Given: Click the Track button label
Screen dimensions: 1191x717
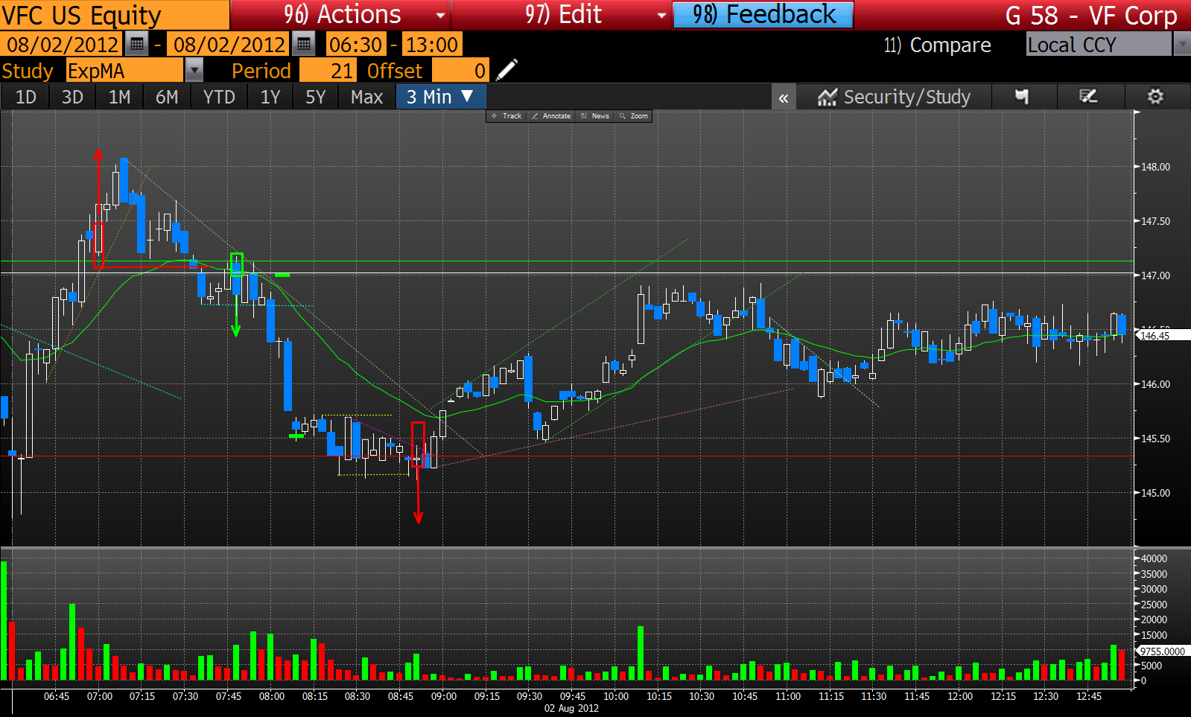Looking at the screenshot, I should 512,116.
